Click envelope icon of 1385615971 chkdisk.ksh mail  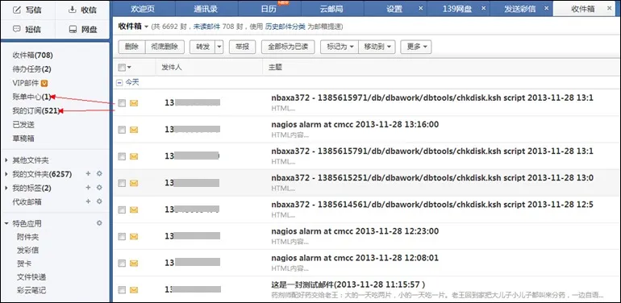pyautogui.click(x=134, y=103)
